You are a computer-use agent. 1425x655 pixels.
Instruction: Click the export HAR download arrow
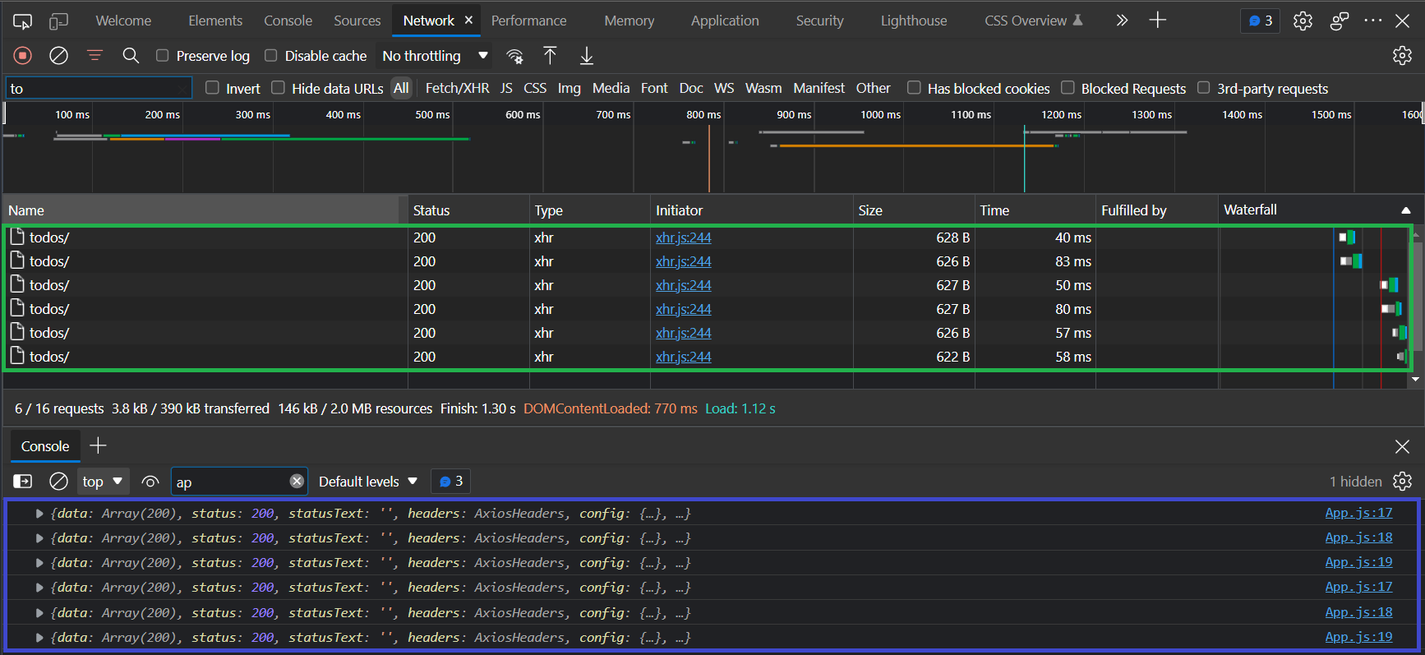coord(586,56)
